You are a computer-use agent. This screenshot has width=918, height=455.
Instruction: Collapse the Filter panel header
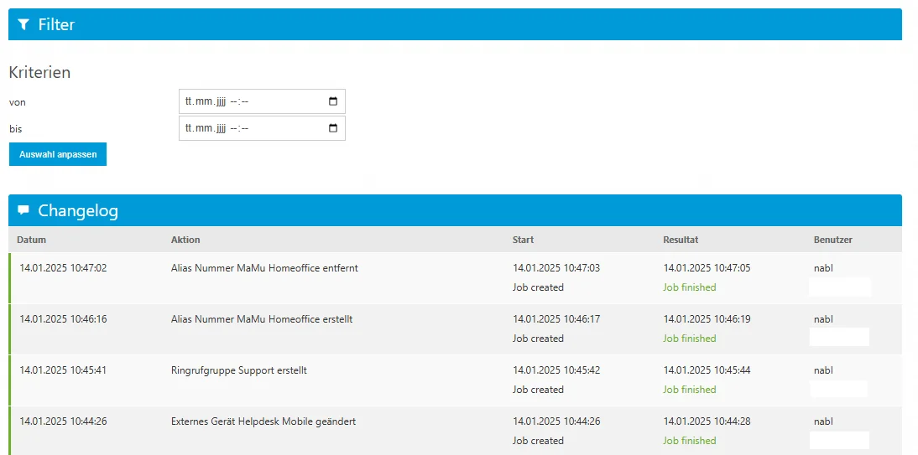tap(455, 24)
